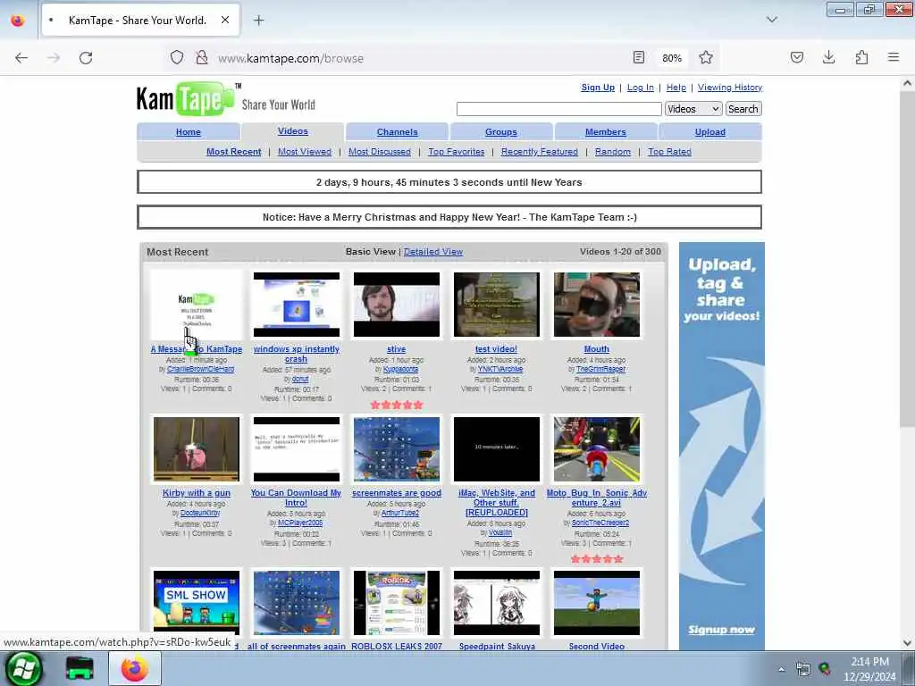Open the Pocket save icon
Image resolution: width=915 pixels, height=686 pixels.
click(x=797, y=57)
